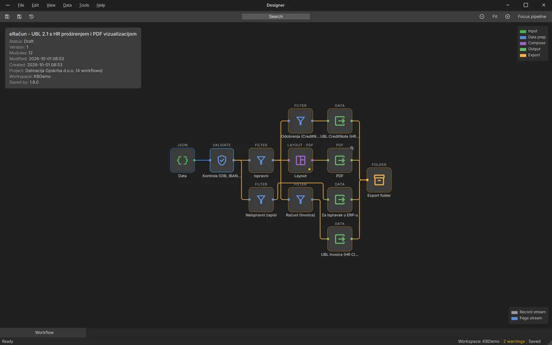
Task: Click the Input legend color swatch
Action: point(523,31)
